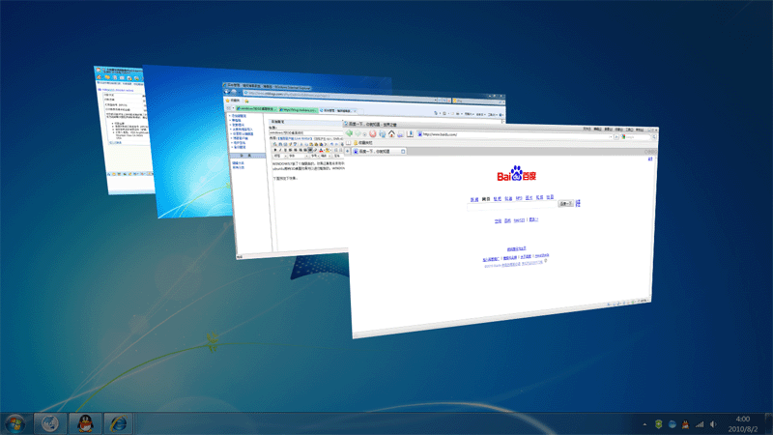Click the Google search box in Baidu browser

click(x=636, y=137)
